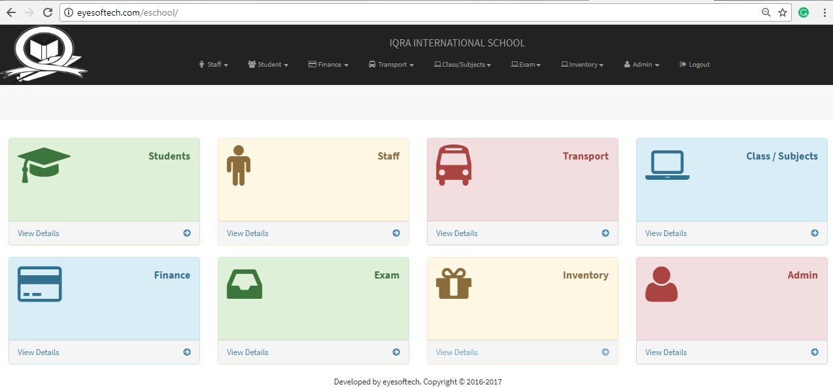
Task: Click the laptop Class / Subjects icon
Action: pyautogui.click(x=668, y=165)
